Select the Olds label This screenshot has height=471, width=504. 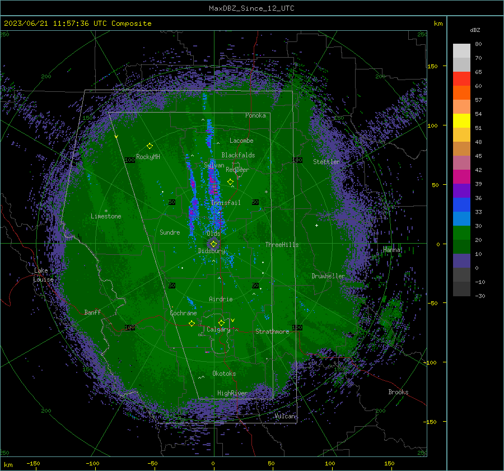[x=213, y=234]
